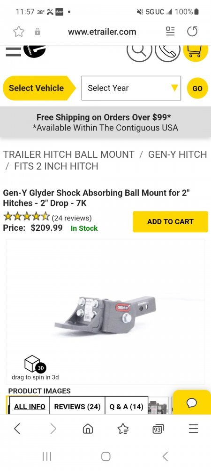Open the live chat bubble
This screenshot has width=211, height=471.
[x=192, y=403]
